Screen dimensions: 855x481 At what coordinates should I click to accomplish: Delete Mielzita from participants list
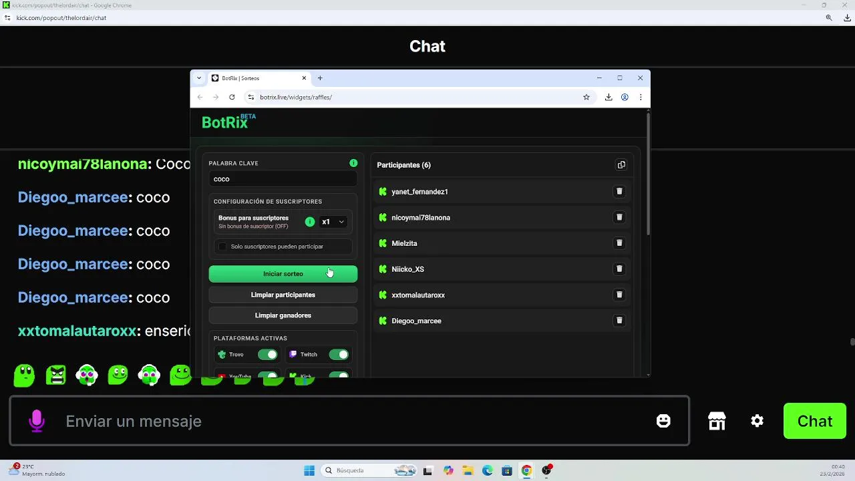[x=619, y=243]
